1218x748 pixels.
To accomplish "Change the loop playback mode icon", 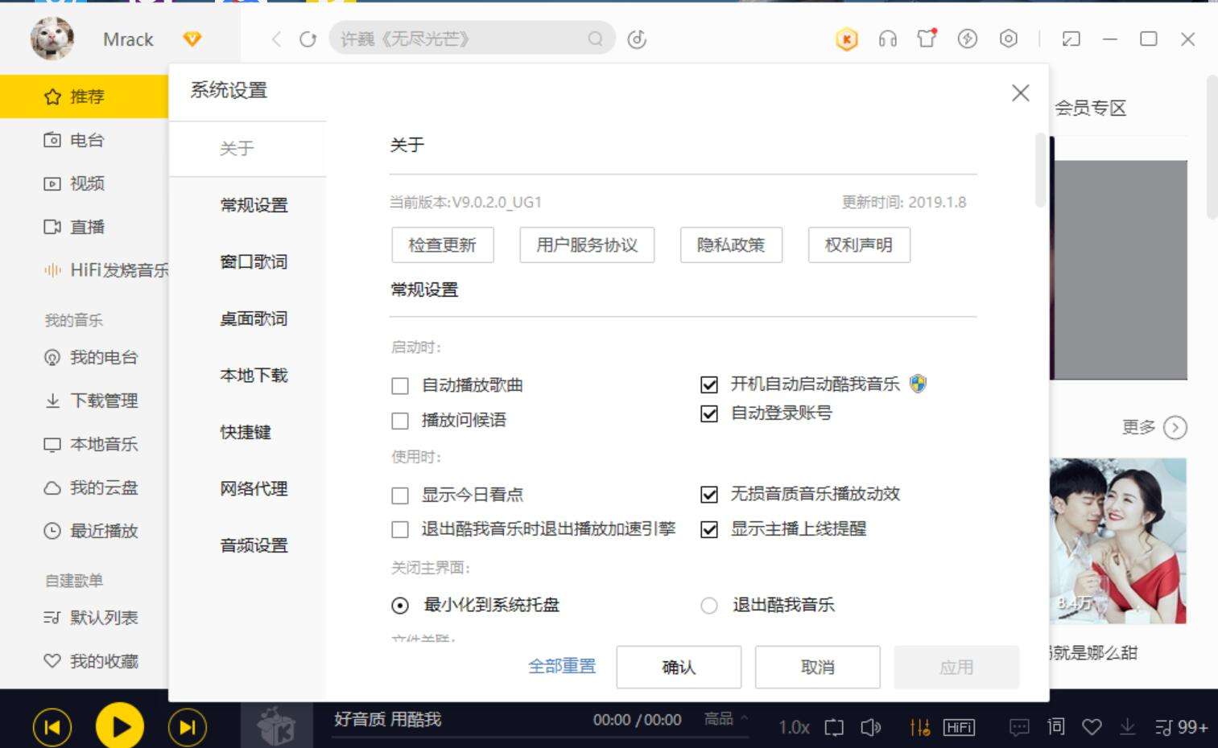I will [834, 728].
